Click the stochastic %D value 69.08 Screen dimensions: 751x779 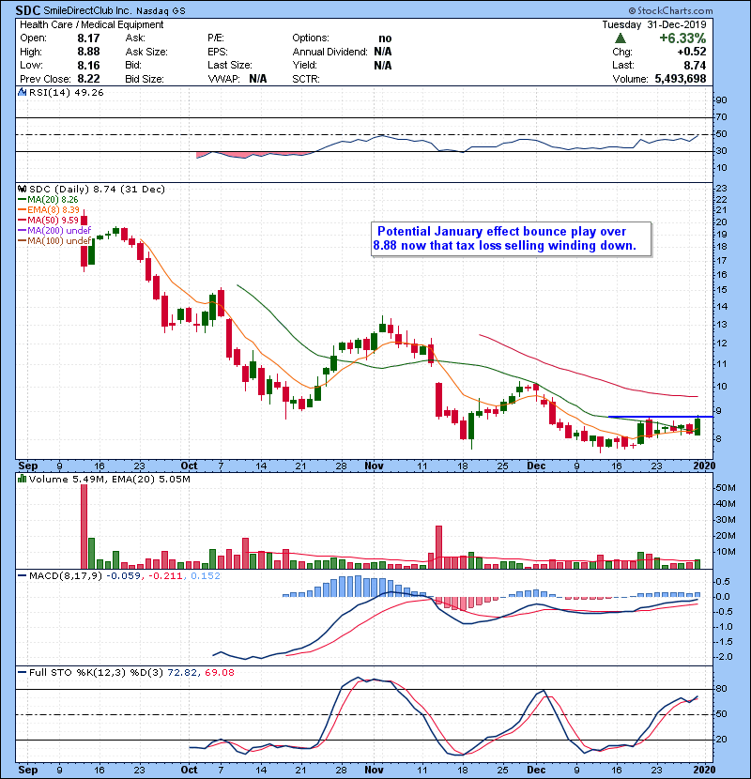tap(219, 673)
